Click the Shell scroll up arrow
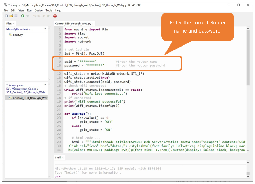255x184 pixels. [248, 162]
